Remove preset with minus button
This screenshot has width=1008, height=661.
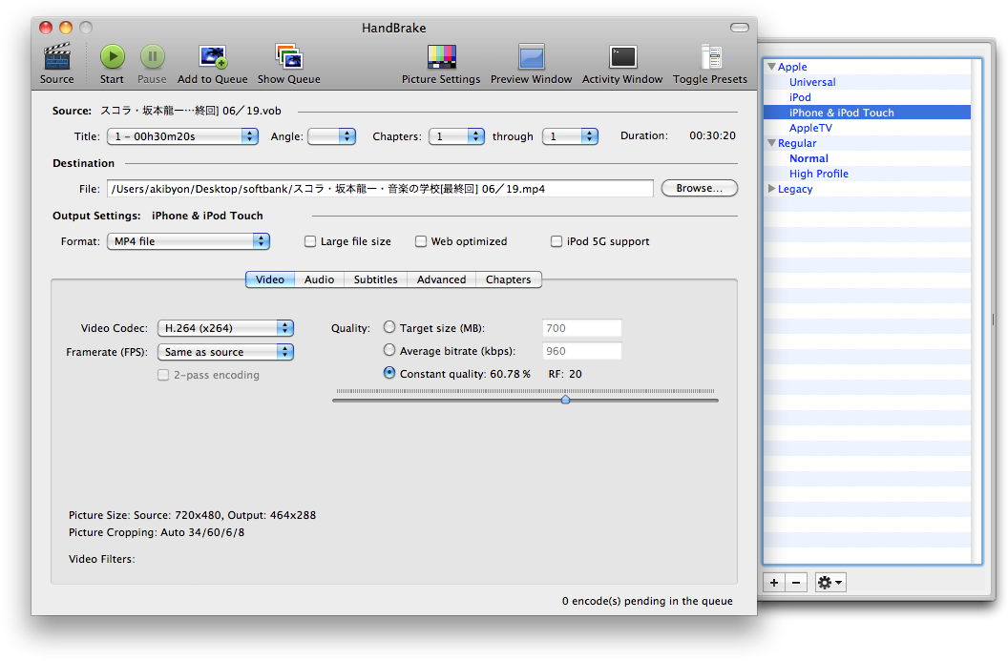tap(796, 583)
